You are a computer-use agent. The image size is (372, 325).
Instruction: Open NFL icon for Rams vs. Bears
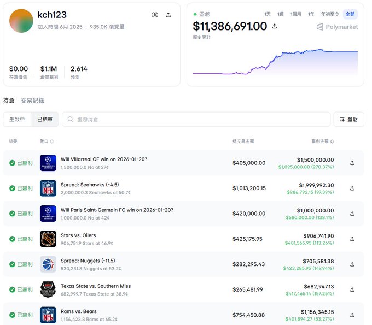48,315
